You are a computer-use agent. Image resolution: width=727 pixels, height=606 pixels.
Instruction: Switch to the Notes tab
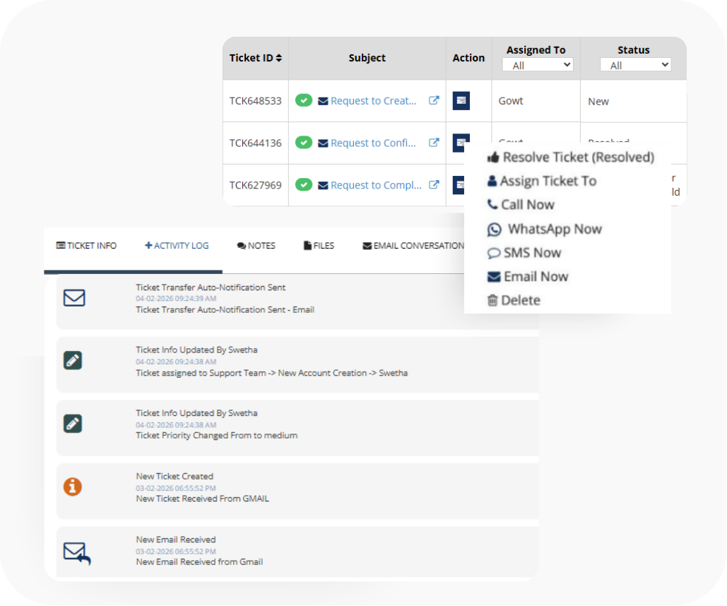point(256,245)
